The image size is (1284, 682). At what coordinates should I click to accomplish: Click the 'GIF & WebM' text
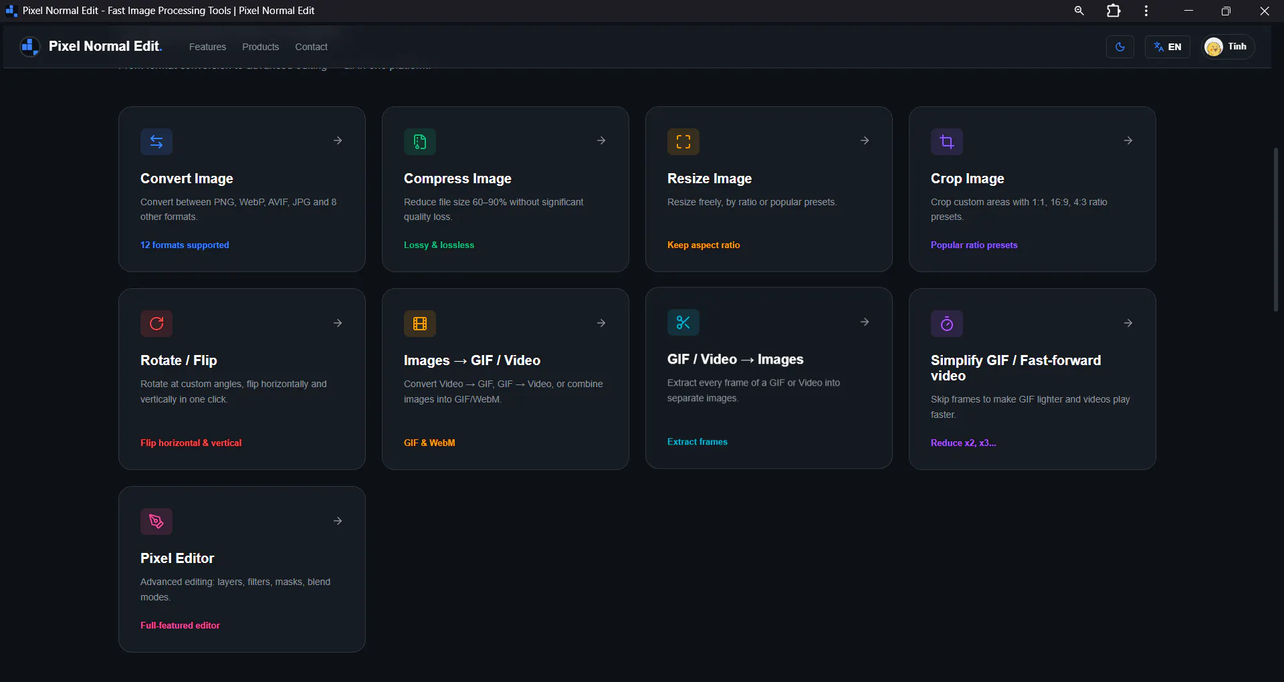pos(429,443)
